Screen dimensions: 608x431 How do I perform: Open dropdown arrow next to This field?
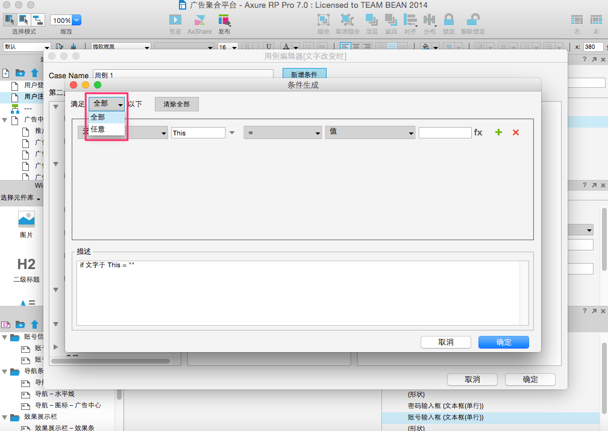232,132
